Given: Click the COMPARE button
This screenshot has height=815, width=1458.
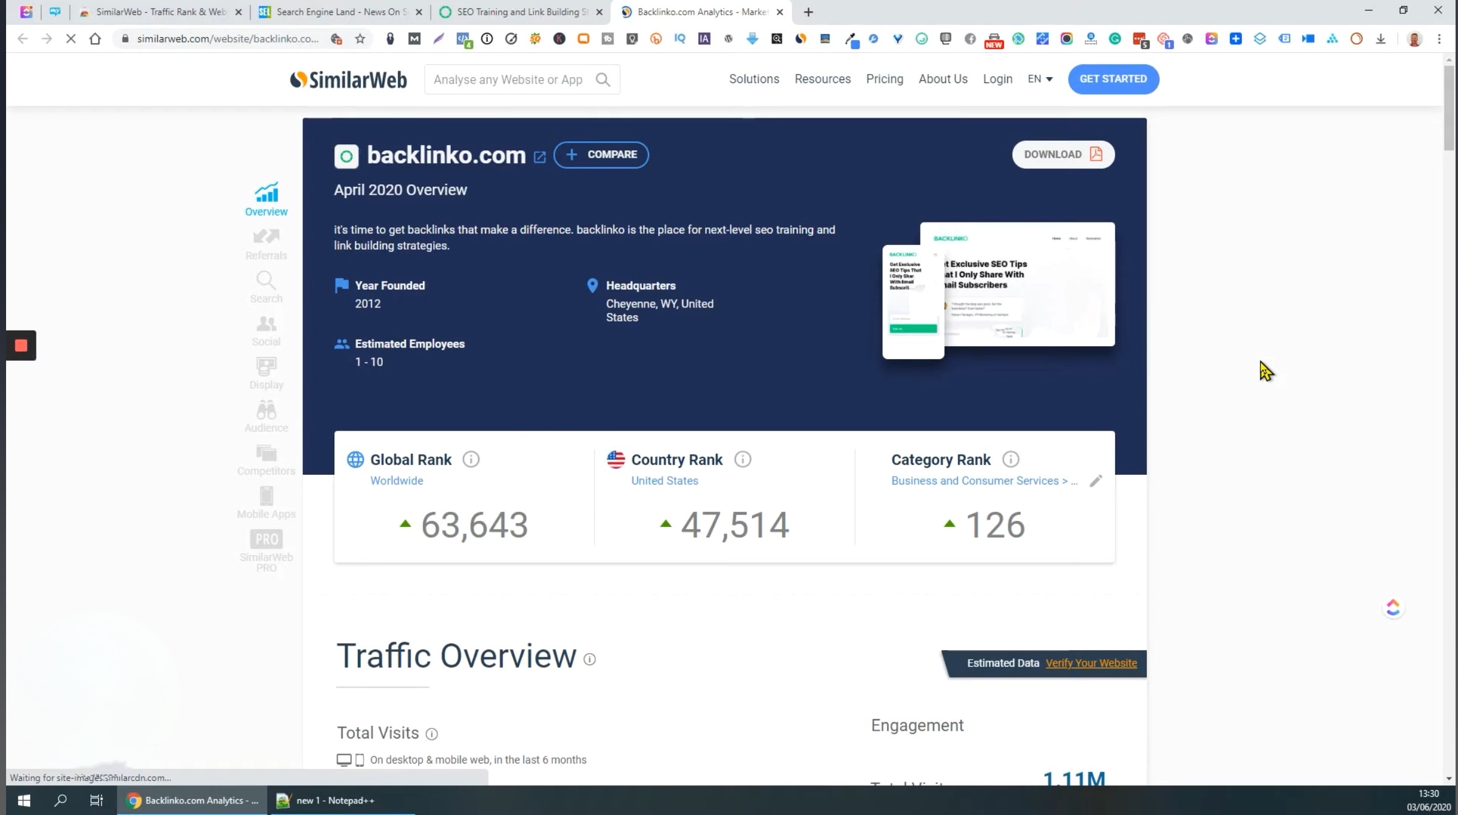Looking at the screenshot, I should (x=601, y=155).
